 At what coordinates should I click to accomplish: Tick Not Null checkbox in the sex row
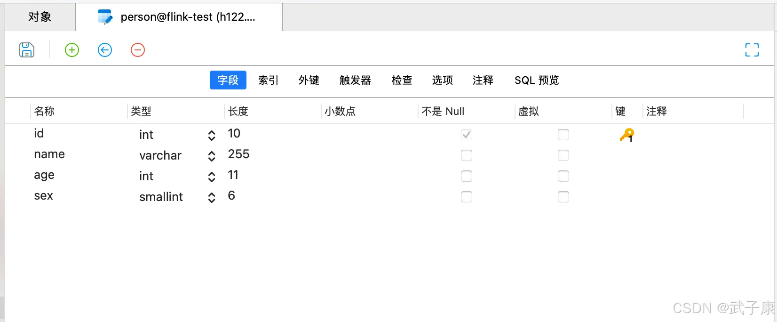466,197
